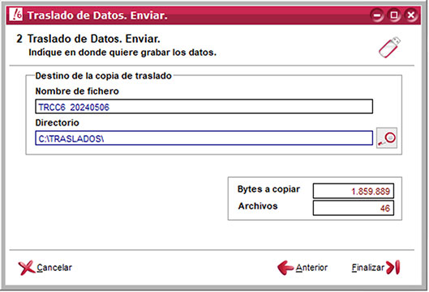Screen dimensions: 429x292
Task: Close the Traslado de Datos window
Action: click(x=411, y=15)
